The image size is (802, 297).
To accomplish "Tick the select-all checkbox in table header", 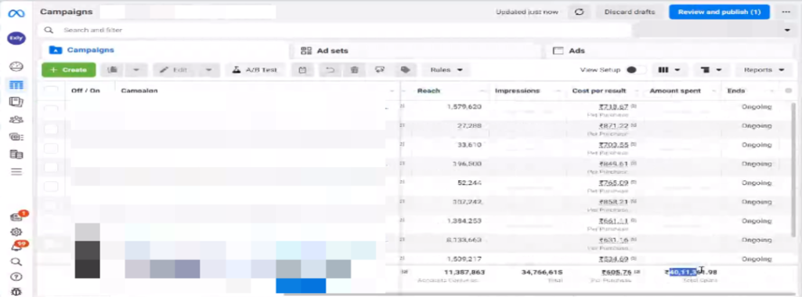I will pos(51,91).
